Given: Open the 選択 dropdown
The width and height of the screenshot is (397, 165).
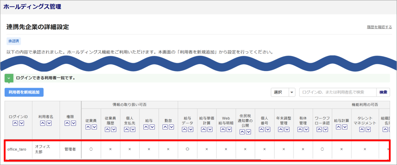Looking at the screenshot, I should click(x=283, y=92).
